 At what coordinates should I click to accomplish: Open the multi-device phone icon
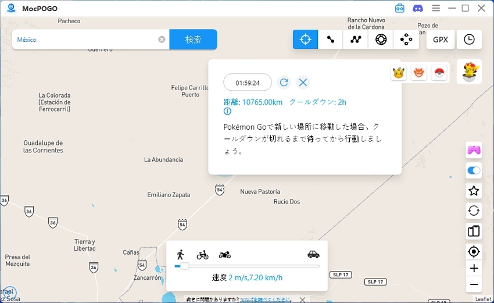click(474, 231)
